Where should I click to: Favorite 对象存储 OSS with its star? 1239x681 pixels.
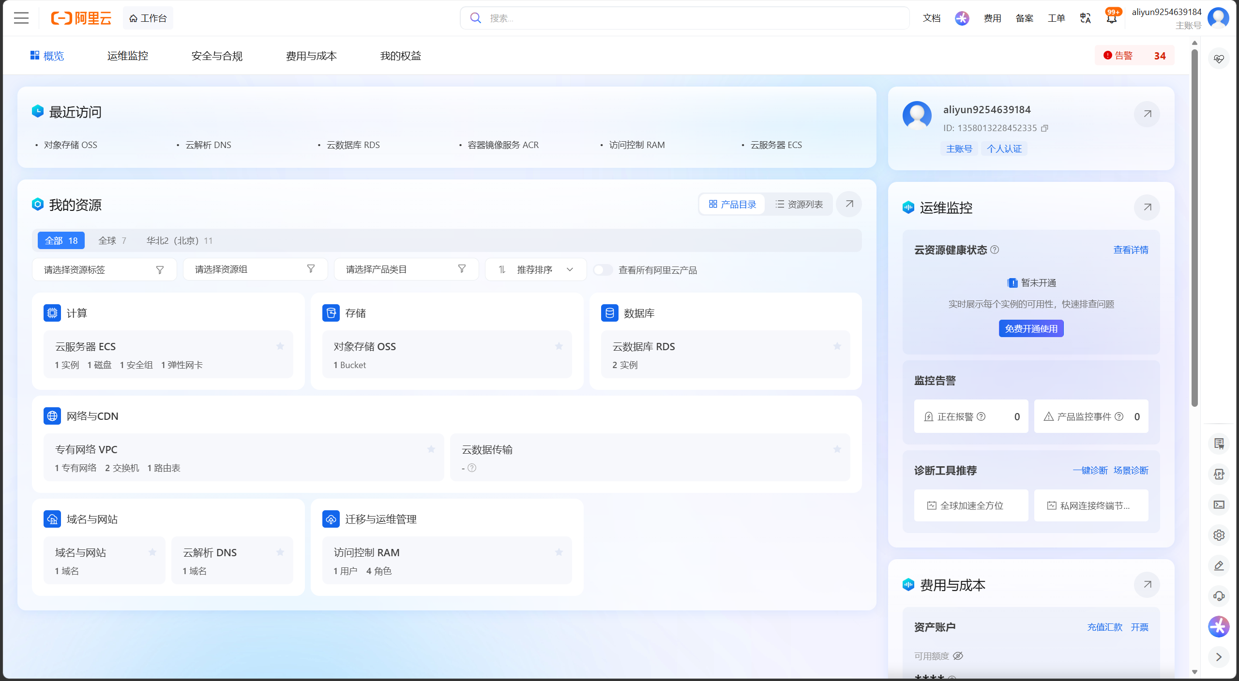pos(559,346)
